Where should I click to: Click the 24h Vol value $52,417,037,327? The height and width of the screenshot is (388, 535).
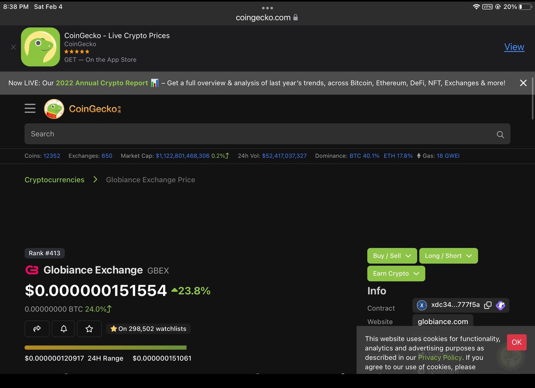284,156
